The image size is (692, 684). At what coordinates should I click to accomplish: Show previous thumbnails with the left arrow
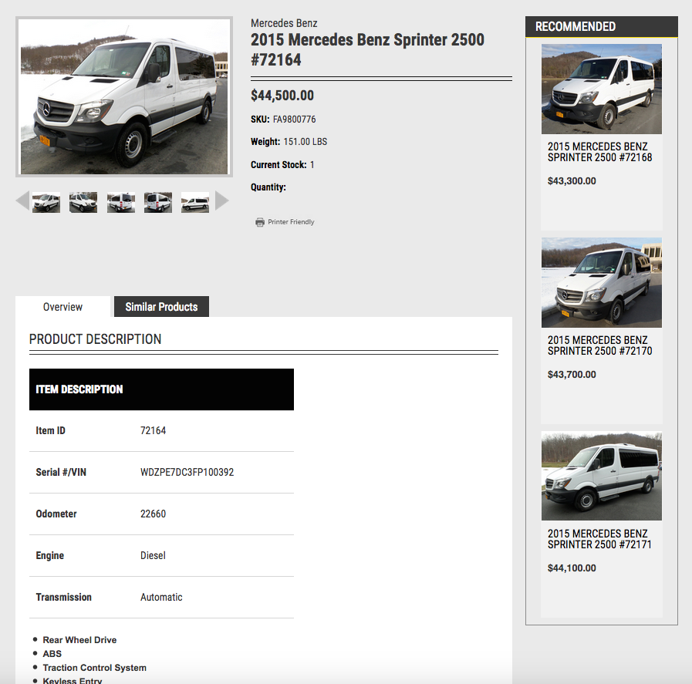tap(22, 201)
